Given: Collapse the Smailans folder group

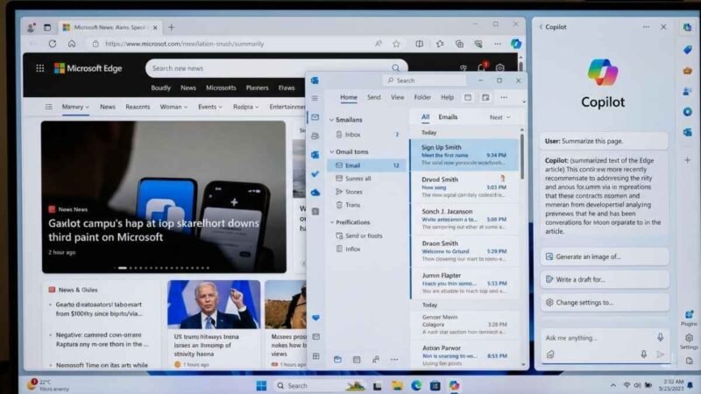Looking at the screenshot, I should tap(332, 120).
